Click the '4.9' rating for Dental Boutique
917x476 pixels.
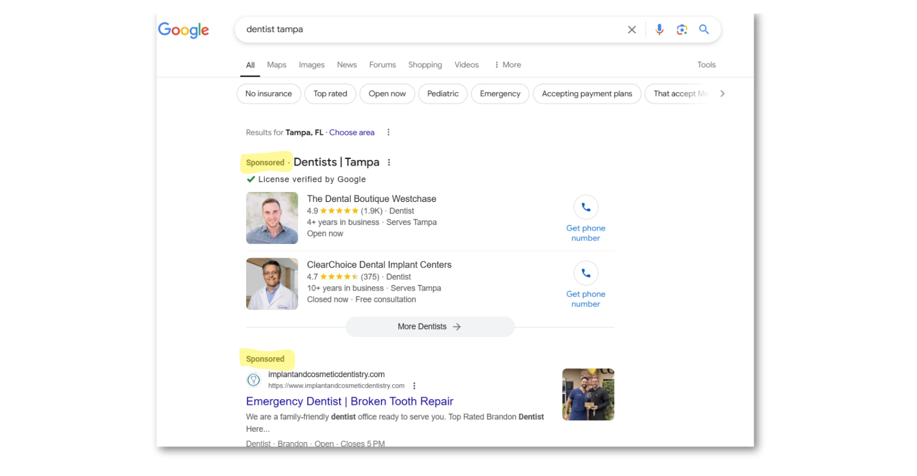click(312, 211)
